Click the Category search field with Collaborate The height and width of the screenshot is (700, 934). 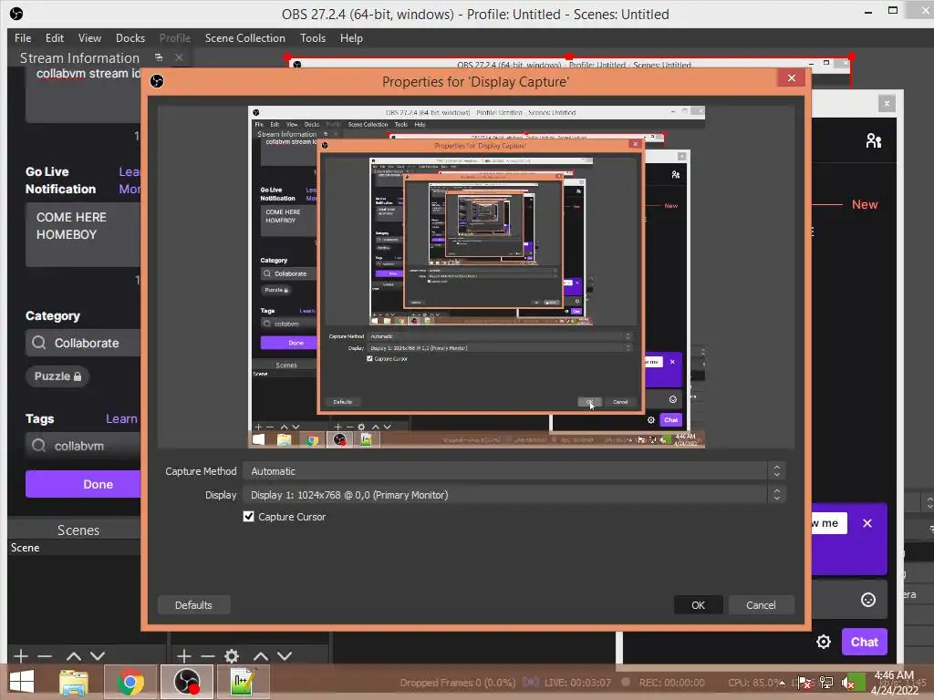(x=83, y=343)
